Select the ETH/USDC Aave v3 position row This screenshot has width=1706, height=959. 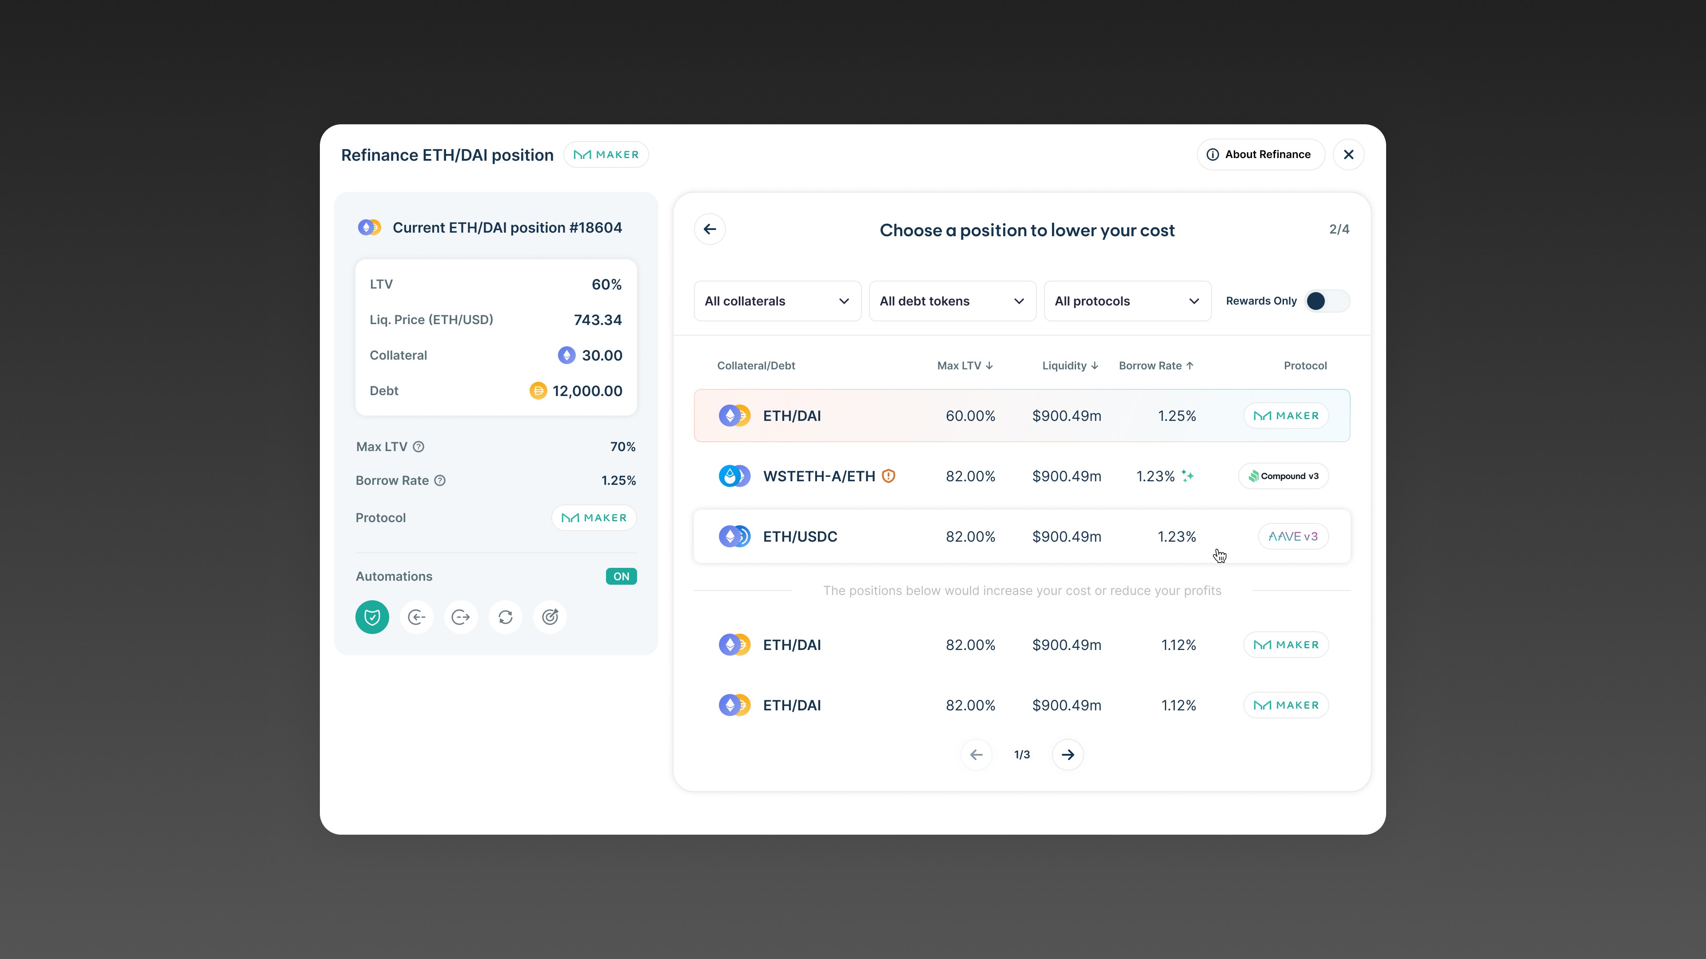pyautogui.click(x=1021, y=536)
